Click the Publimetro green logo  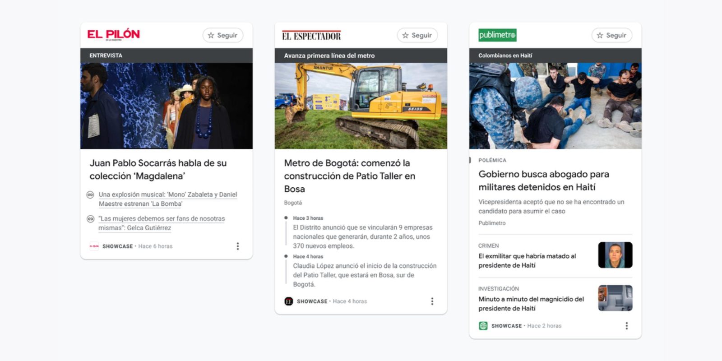pos(497,35)
